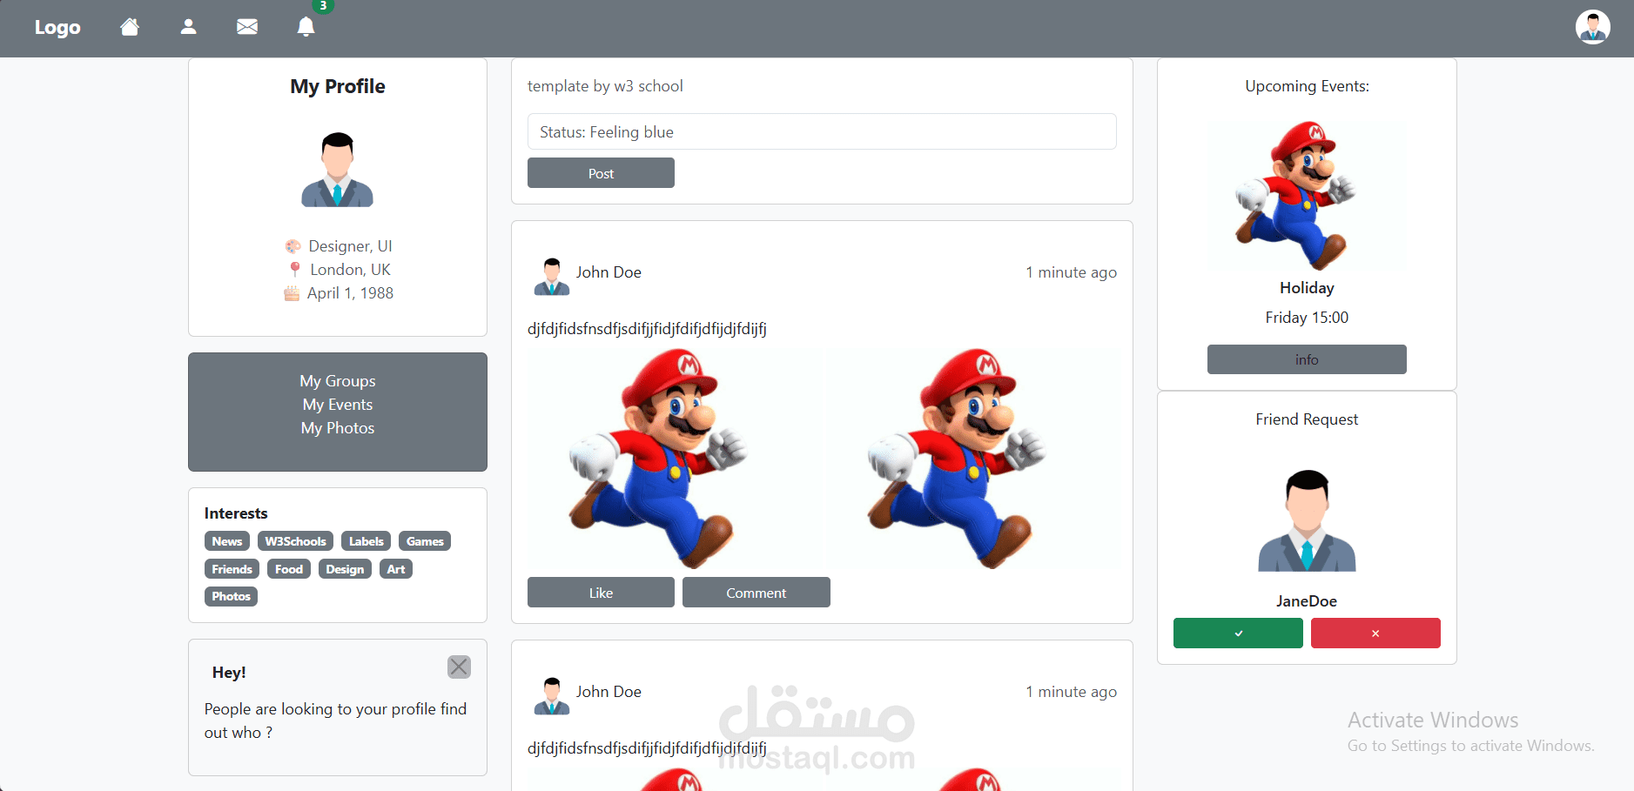Click the "April 1, 1988" birthday text
This screenshot has height=791, width=1634.
[350, 293]
